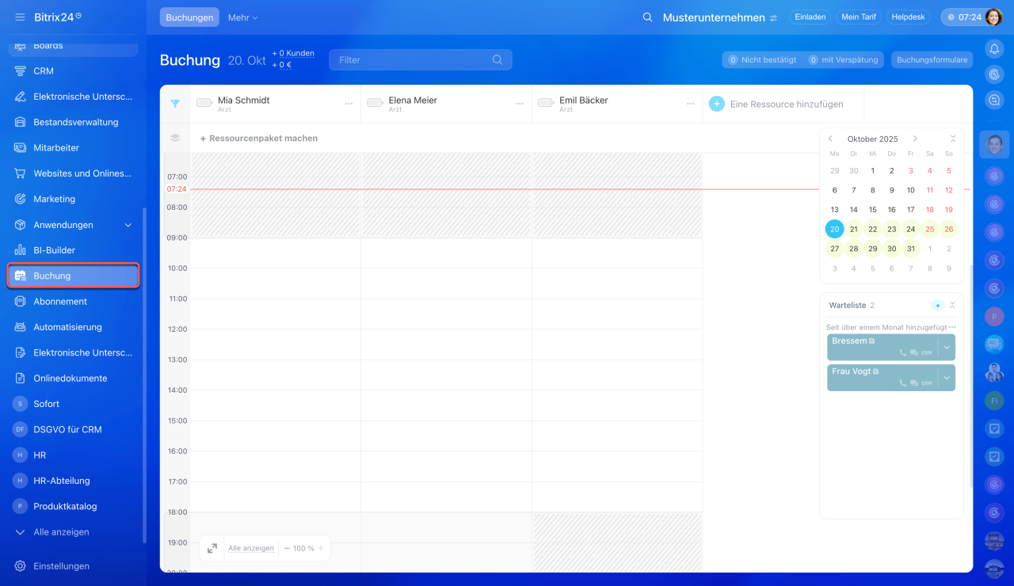Click the fullscreen expand arrows icon
The width and height of the screenshot is (1014, 586).
[212, 548]
